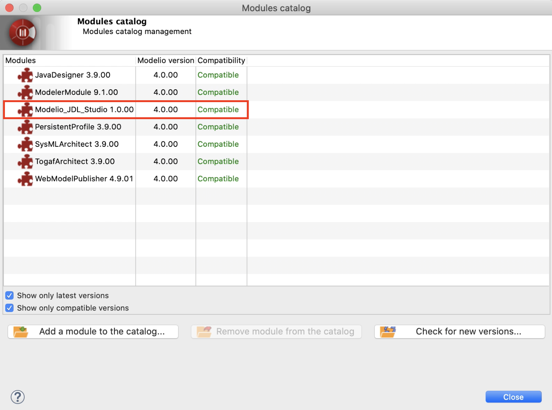Viewport: 552px width, 410px height.
Task: Select the SysMLArchitect 3.9.00 row
Action: [x=276, y=144]
